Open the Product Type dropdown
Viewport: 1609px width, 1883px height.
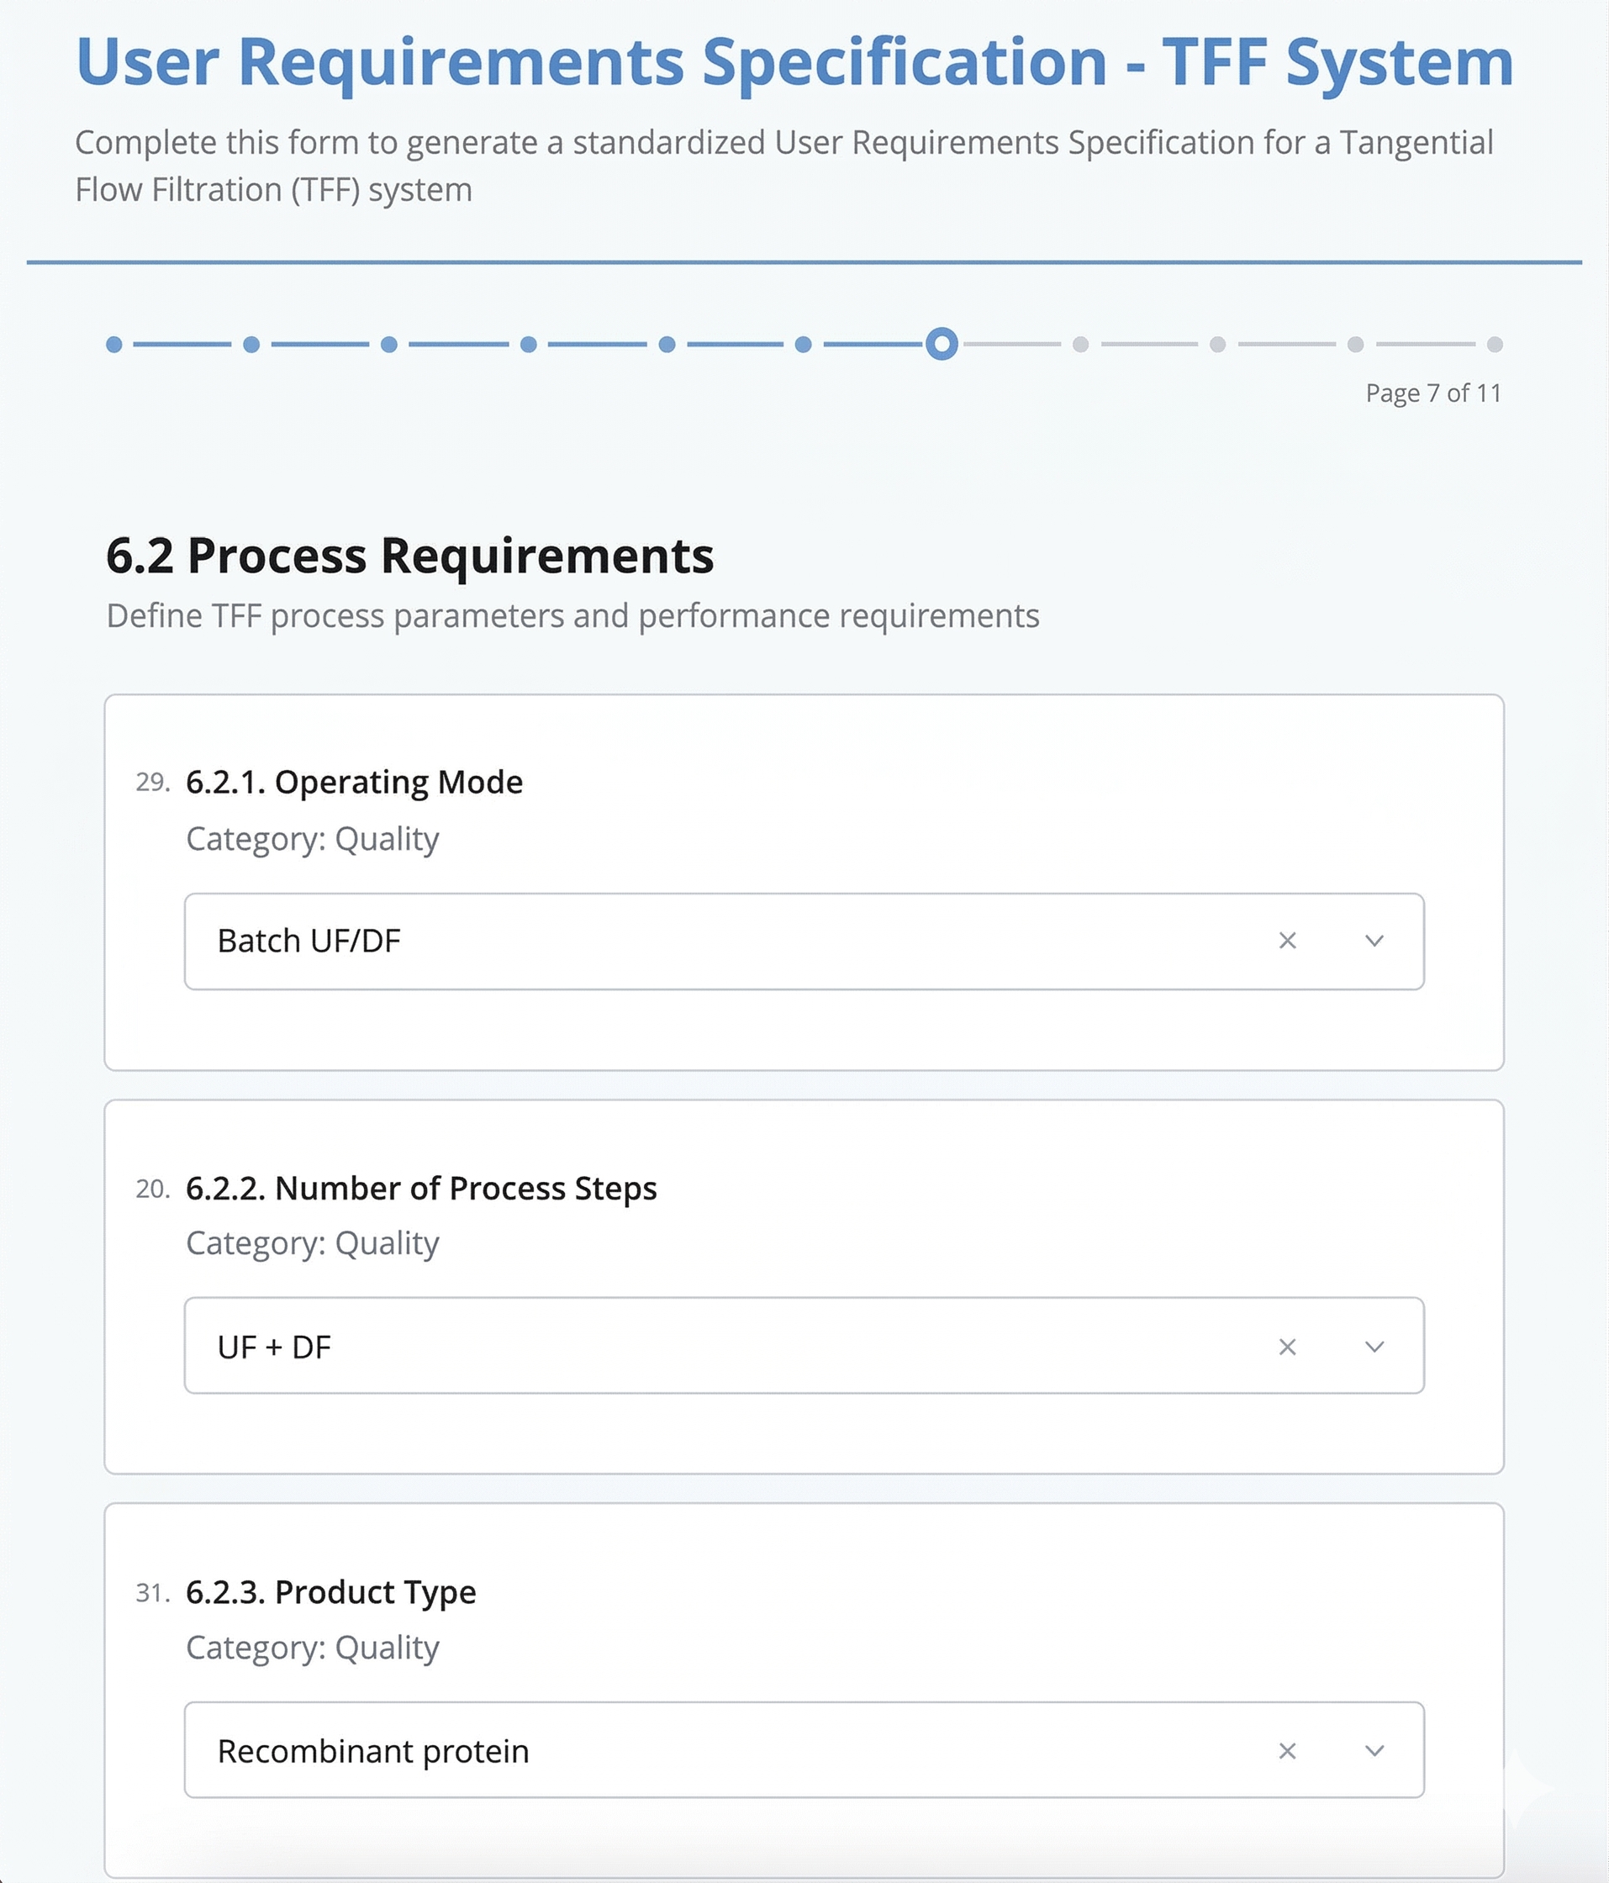[1374, 1751]
